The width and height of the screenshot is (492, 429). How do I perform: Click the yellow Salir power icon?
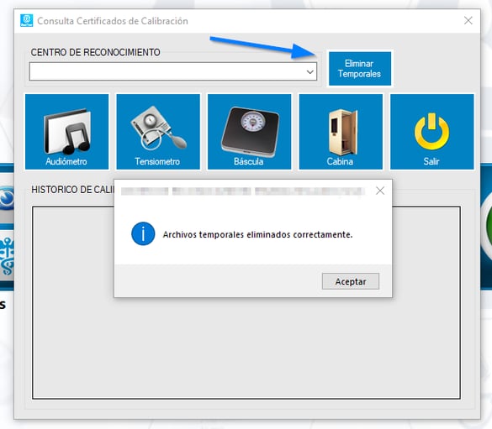pyautogui.click(x=431, y=132)
